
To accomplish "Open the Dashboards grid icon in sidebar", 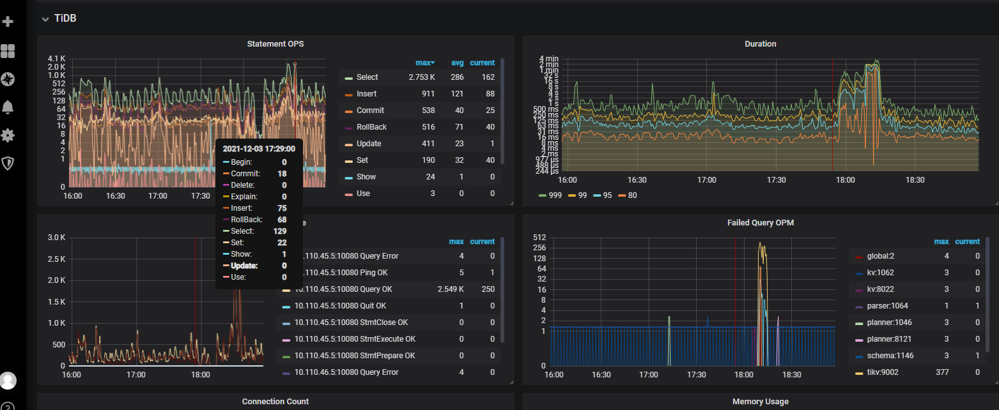I will coord(8,51).
